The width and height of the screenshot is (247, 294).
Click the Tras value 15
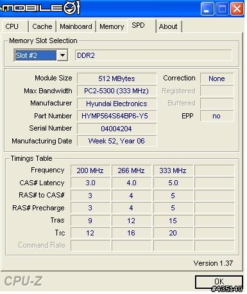pos(173,221)
